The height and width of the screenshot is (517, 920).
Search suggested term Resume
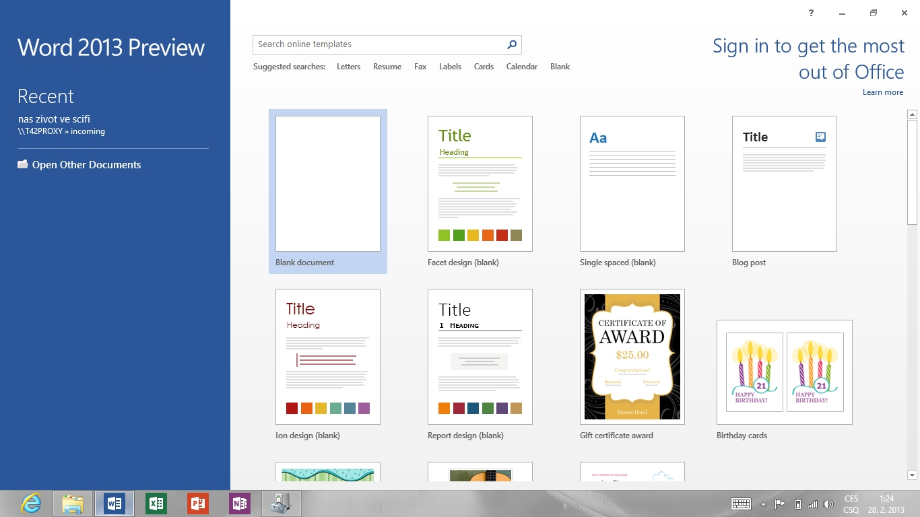(387, 67)
